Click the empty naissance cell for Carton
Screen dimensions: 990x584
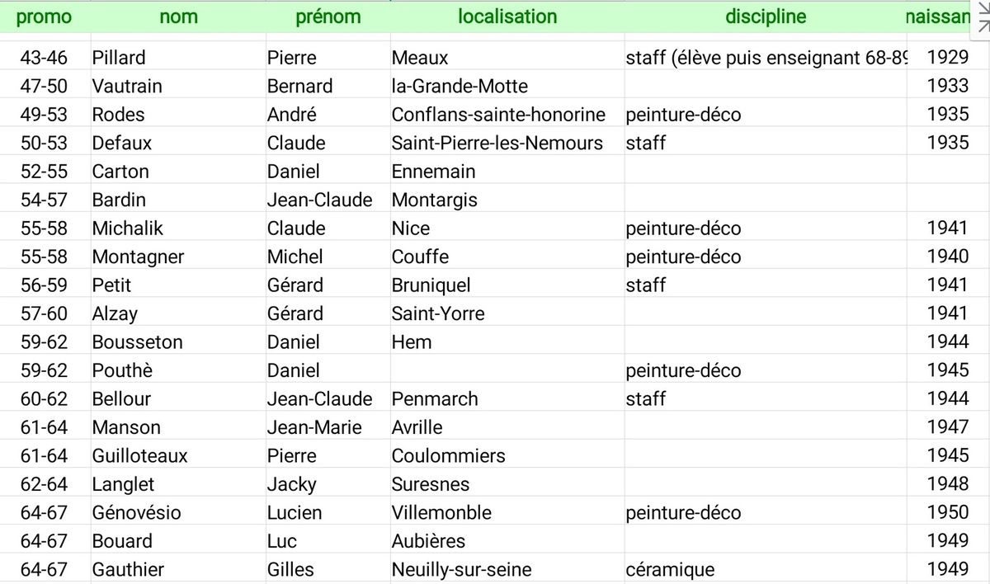948,172
